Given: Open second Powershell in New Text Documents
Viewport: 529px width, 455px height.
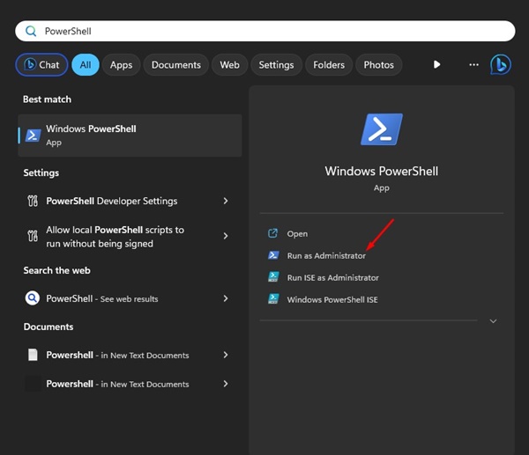Looking at the screenshot, I should (x=130, y=384).
